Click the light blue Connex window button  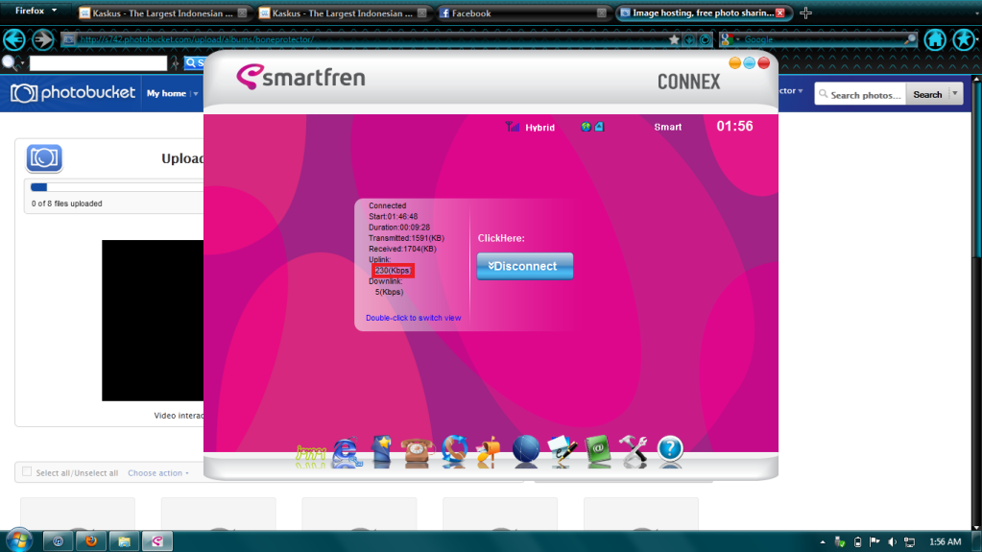[x=749, y=62]
